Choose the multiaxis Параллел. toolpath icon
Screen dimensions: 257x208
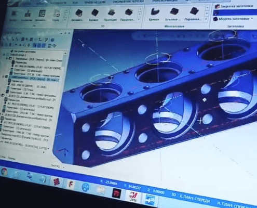[x=193, y=14]
